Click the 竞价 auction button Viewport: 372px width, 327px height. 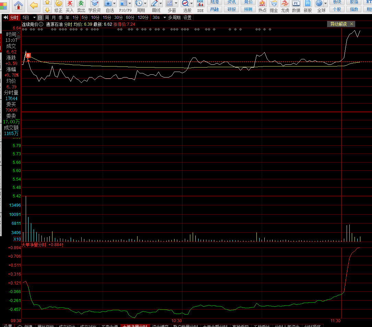pos(248,2)
